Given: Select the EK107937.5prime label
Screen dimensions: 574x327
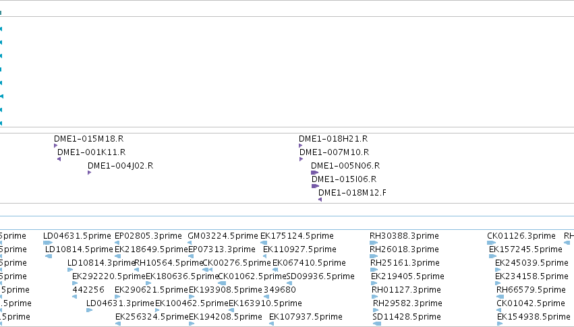Looking at the screenshot, I should point(306,318).
